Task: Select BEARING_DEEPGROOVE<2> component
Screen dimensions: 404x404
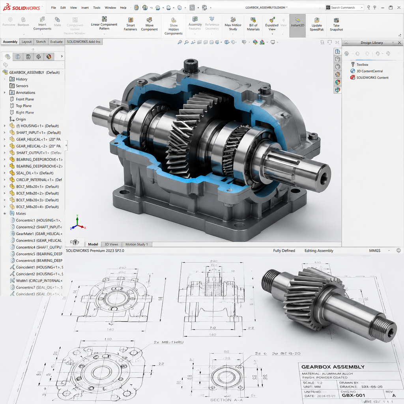Action: click(36, 166)
